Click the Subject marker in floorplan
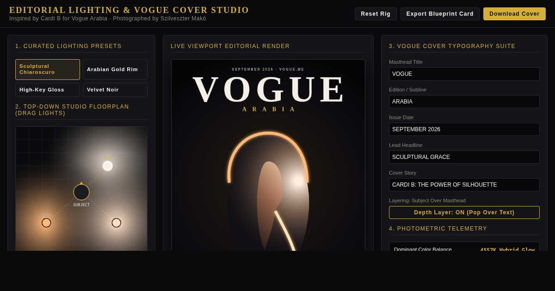555x291 pixels. coord(81,192)
